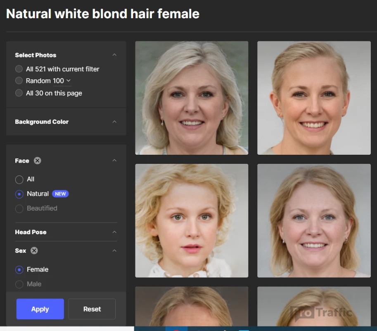Collapse the Select Photos section

tap(114, 55)
